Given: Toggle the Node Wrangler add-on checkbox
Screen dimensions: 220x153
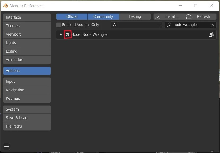Looking at the screenshot, I should [68, 34].
